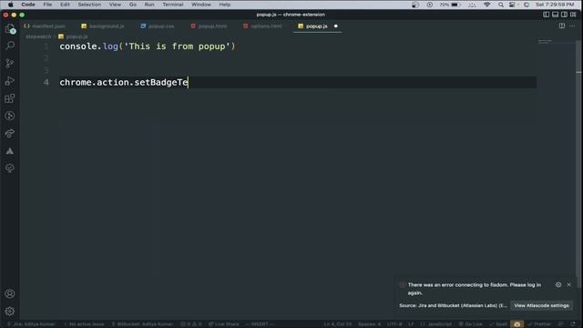Click the Wi-Fi icon in the menu bar
This screenshot has width=583, height=328.
(486, 5)
